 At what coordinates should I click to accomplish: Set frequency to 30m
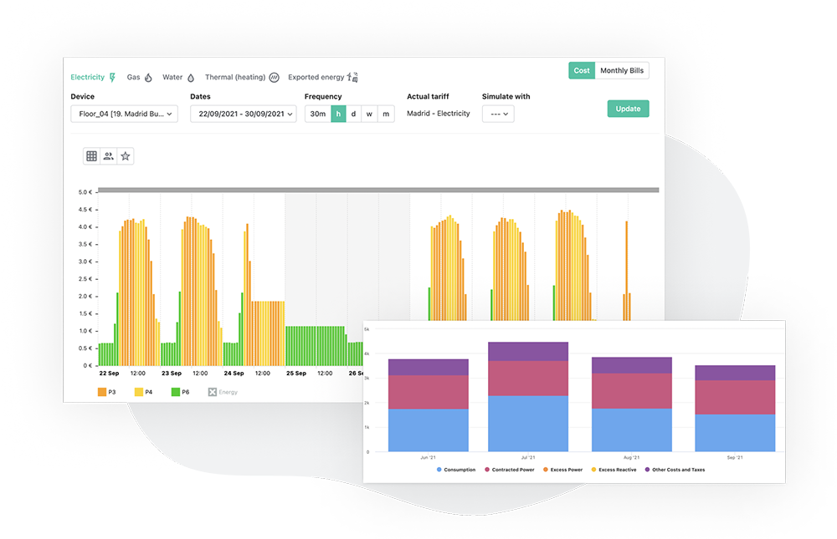pos(317,114)
